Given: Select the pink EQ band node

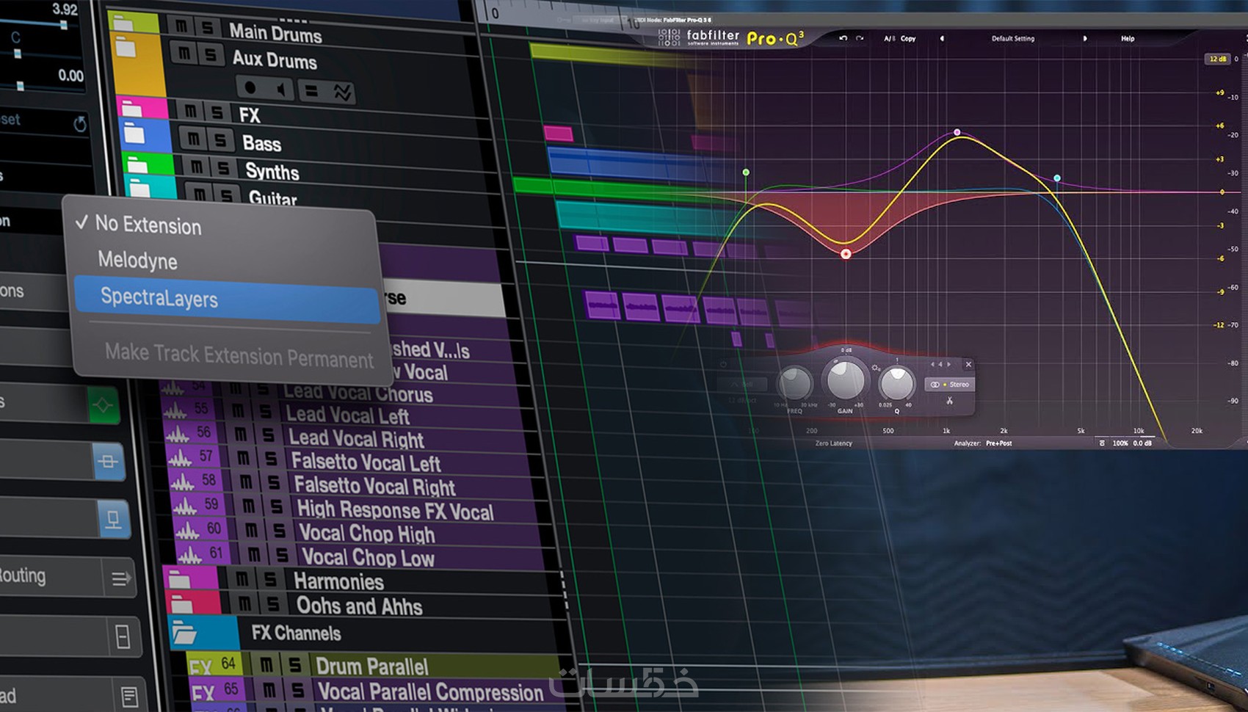Looking at the screenshot, I should pyautogui.click(x=957, y=132).
